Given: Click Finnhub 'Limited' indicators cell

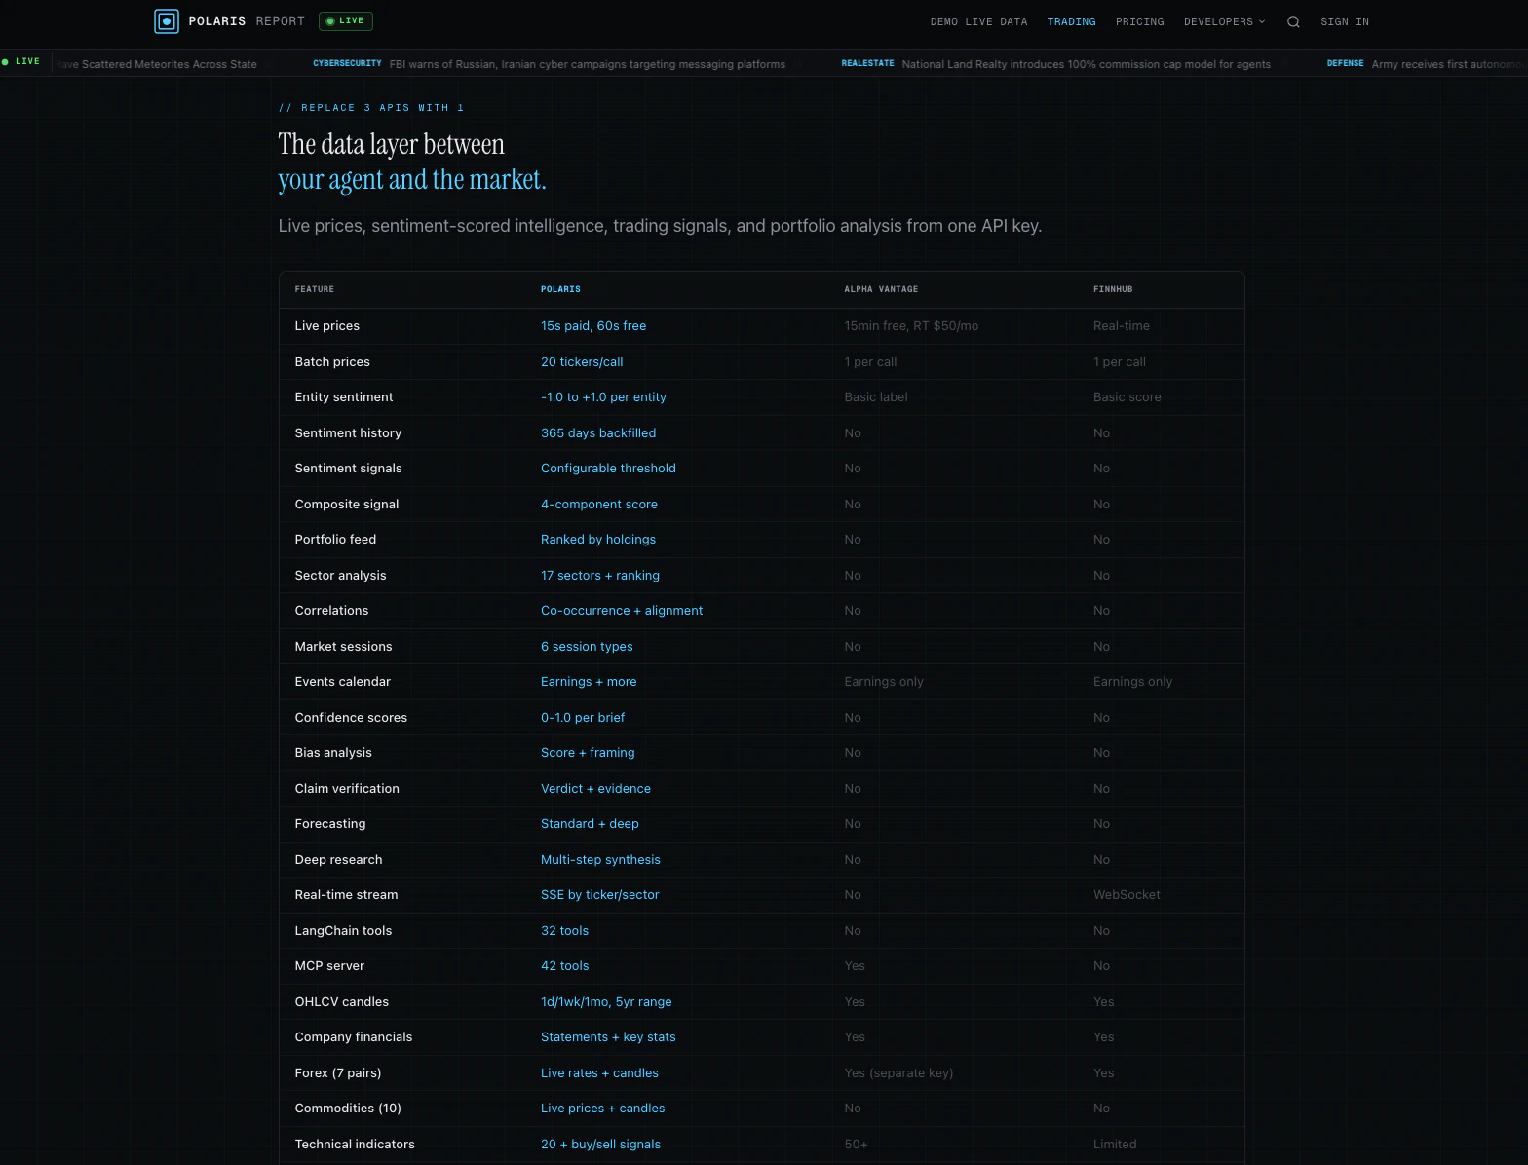Looking at the screenshot, I should [1115, 1145].
